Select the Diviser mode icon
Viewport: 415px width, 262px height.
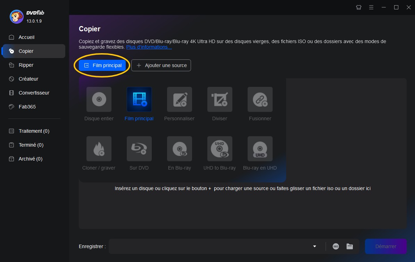(x=220, y=99)
